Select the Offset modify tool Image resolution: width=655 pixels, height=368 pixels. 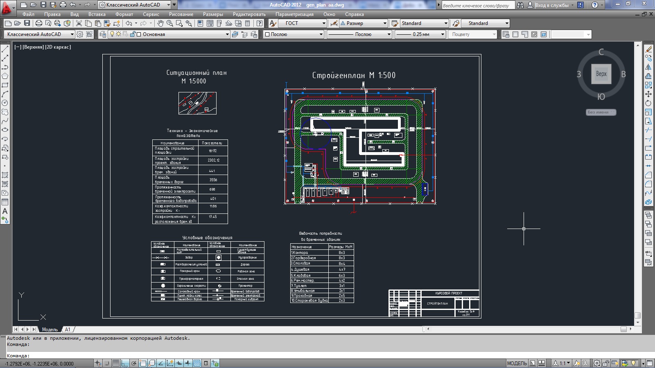tap(648, 76)
